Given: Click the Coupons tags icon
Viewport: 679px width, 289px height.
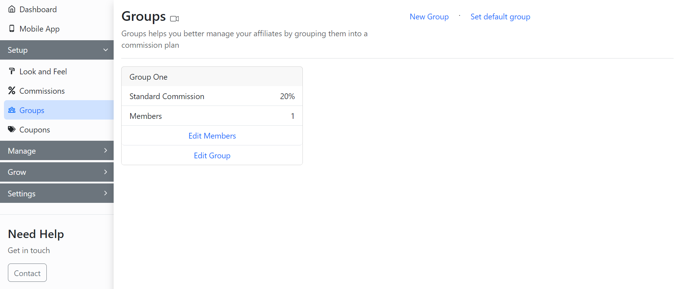Looking at the screenshot, I should point(12,130).
